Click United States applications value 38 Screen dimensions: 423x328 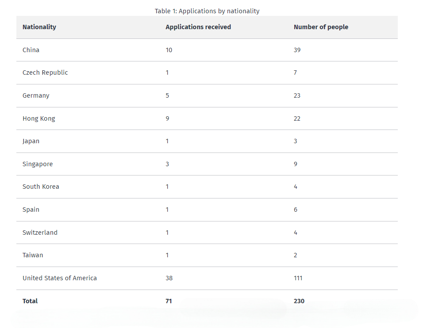pos(169,278)
